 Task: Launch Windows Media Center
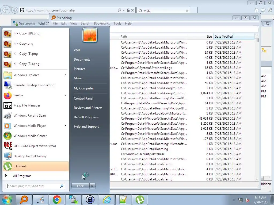coord(36,136)
